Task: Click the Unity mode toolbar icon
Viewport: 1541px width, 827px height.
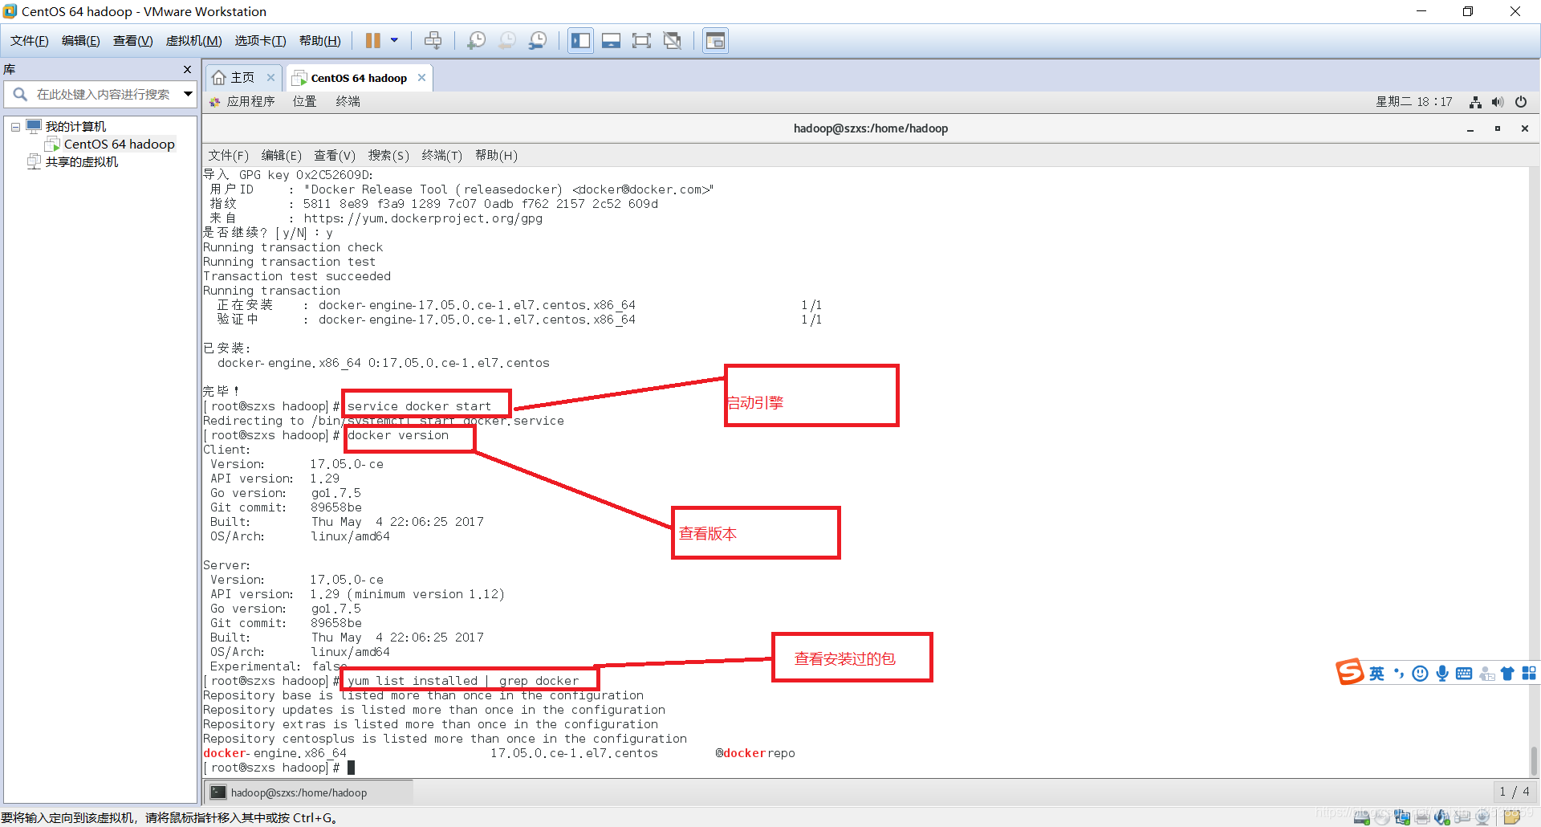Action: coord(673,40)
